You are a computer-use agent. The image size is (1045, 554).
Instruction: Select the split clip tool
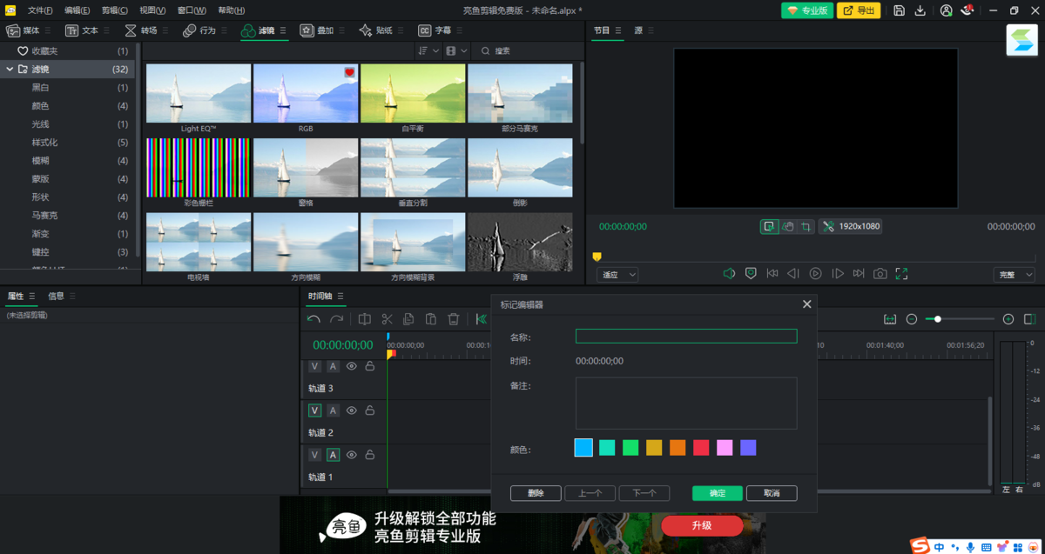[365, 320]
